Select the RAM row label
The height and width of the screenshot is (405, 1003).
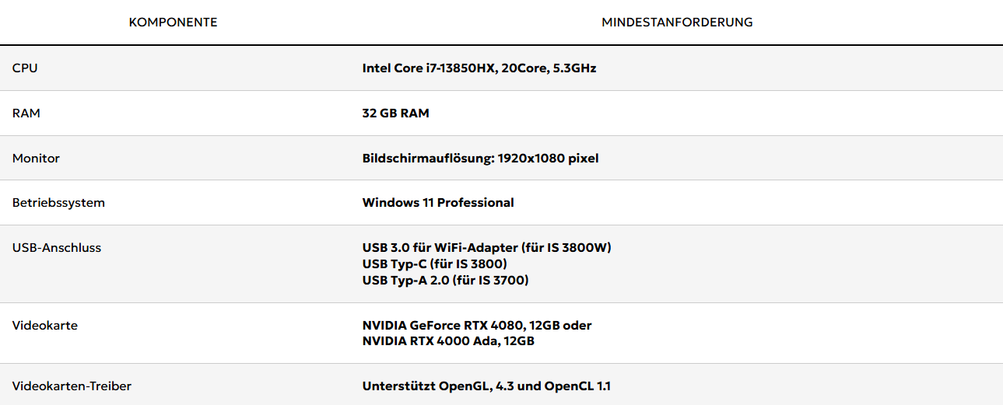point(26,113)
